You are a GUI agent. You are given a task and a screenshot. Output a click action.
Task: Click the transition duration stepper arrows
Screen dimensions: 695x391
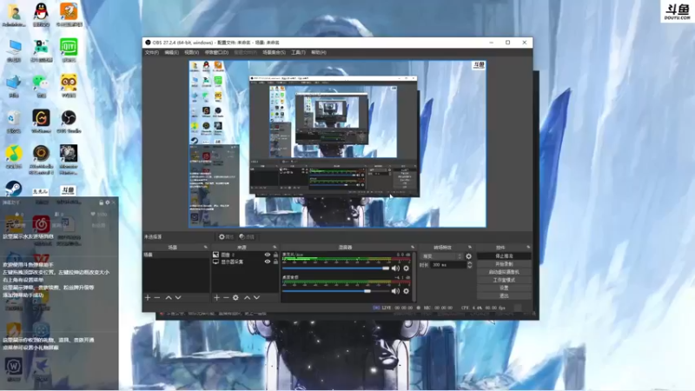point(469,265)
